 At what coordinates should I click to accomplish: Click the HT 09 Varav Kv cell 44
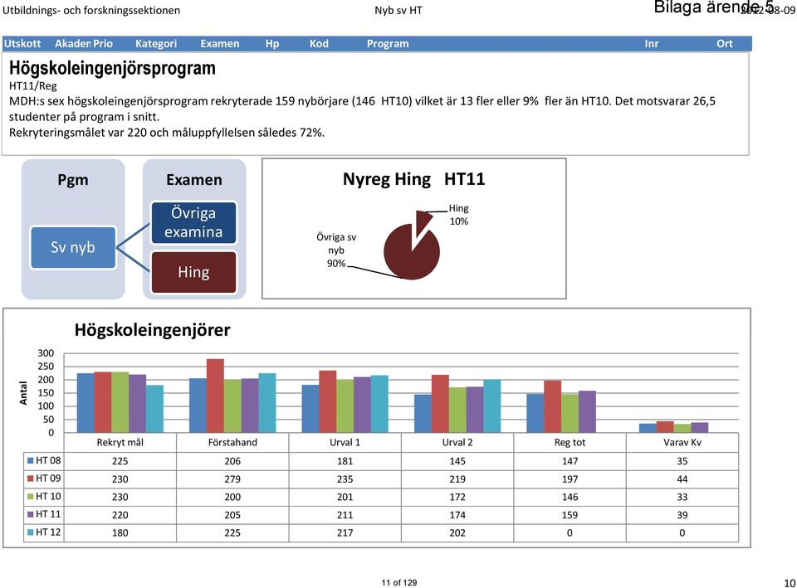tap(682, 479)
